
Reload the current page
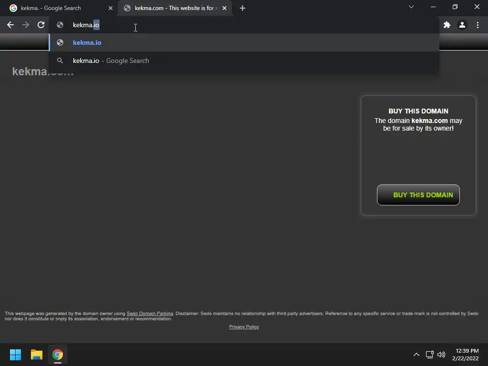click(41, 25)
